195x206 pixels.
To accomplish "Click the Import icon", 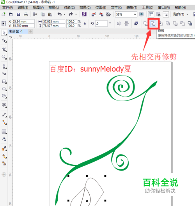I will [x=94, y=14].
